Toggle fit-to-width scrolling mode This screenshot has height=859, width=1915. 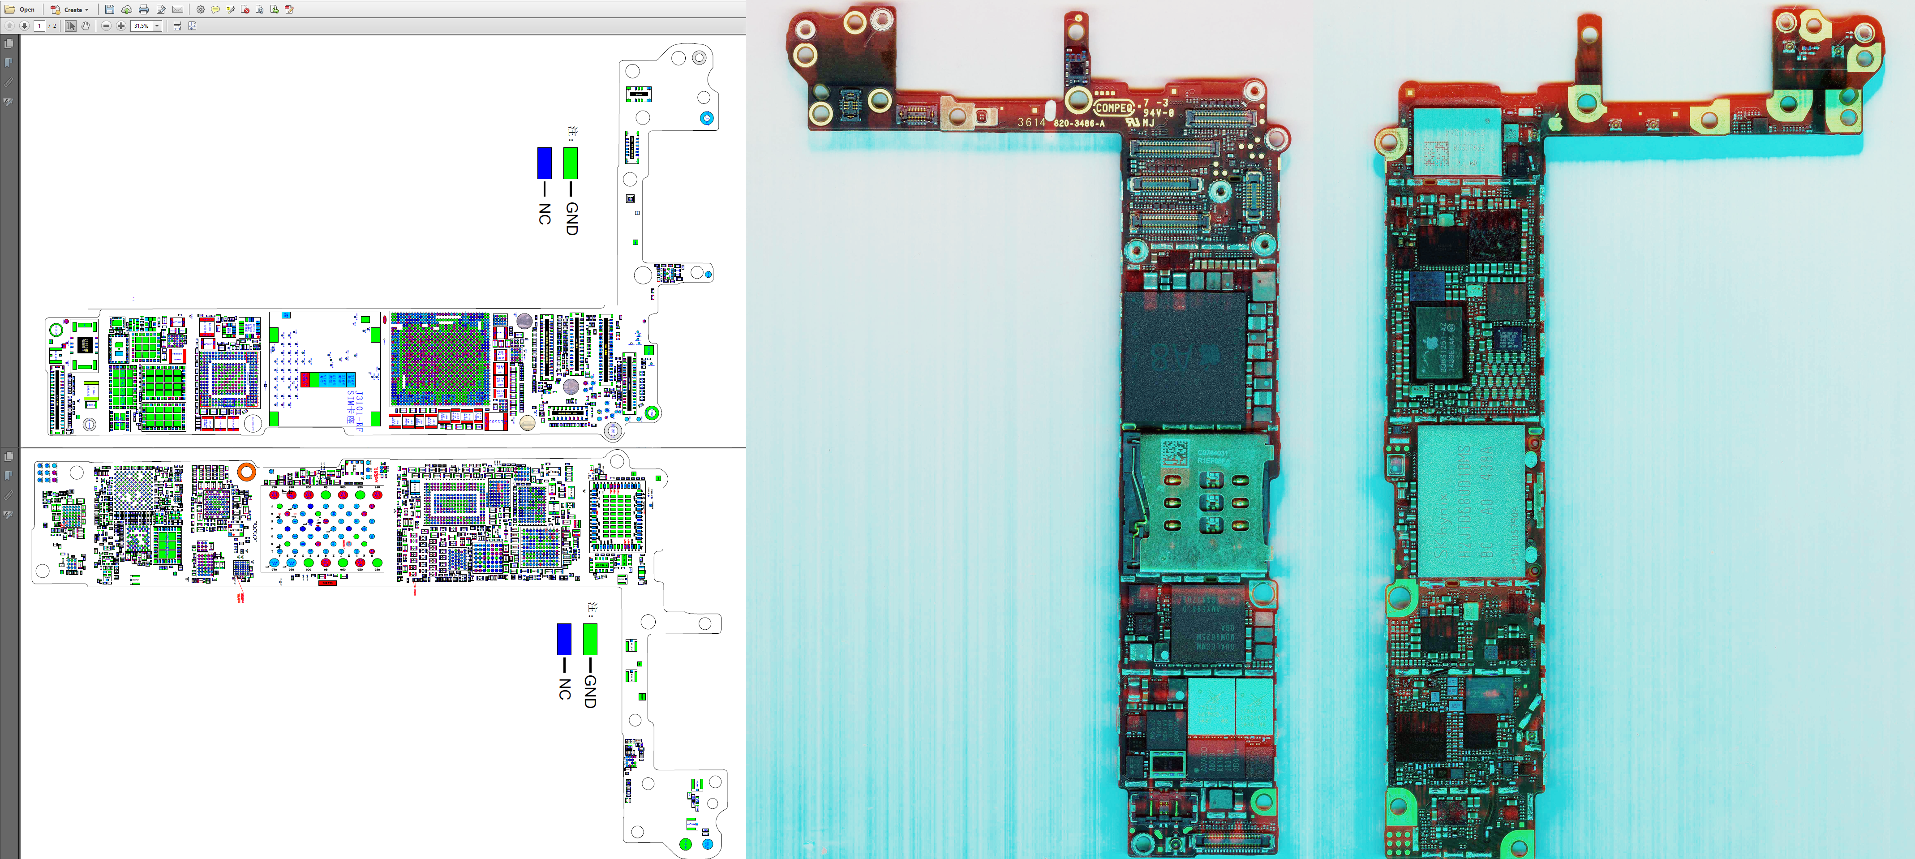pos(177,26)
